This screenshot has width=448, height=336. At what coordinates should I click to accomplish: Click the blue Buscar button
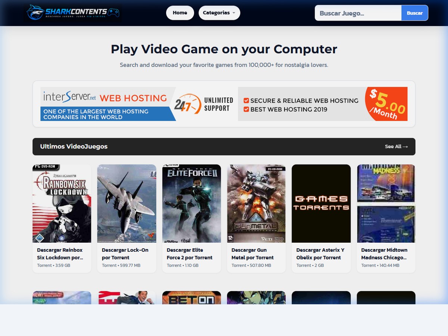(415, 13)
